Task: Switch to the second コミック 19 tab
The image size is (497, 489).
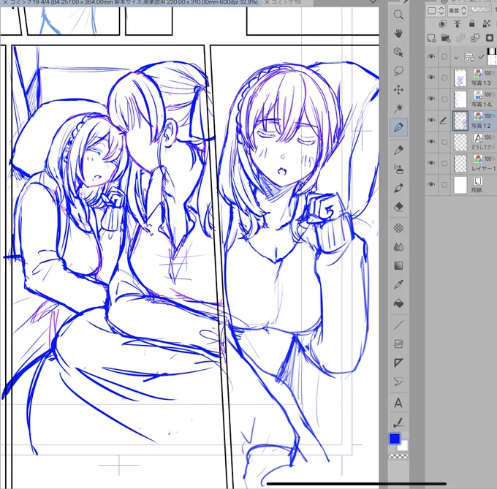Action: (x=286, y=2)
